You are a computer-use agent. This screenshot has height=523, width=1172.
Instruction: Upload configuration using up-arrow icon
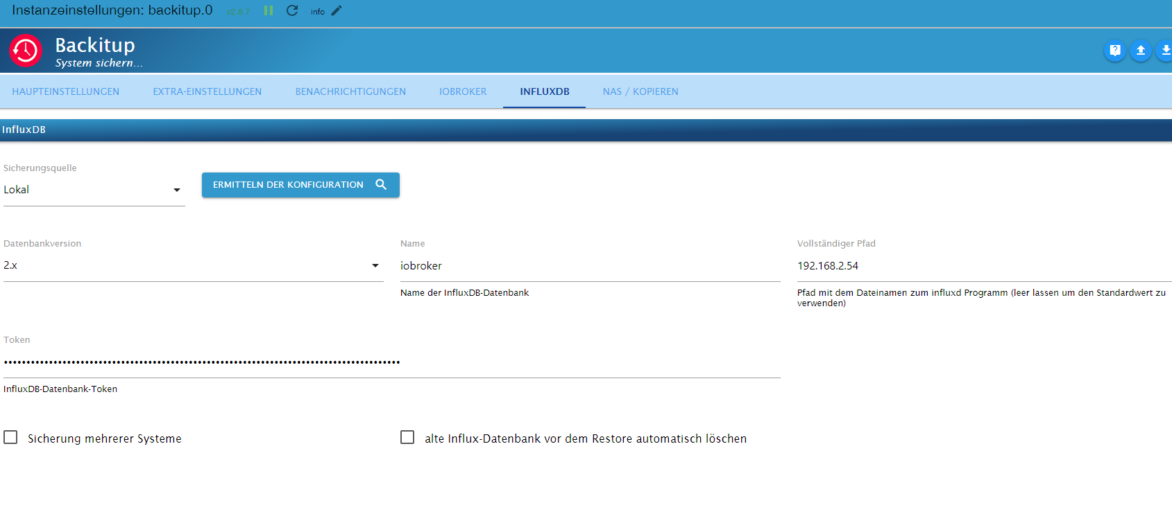coord(1141,51)
